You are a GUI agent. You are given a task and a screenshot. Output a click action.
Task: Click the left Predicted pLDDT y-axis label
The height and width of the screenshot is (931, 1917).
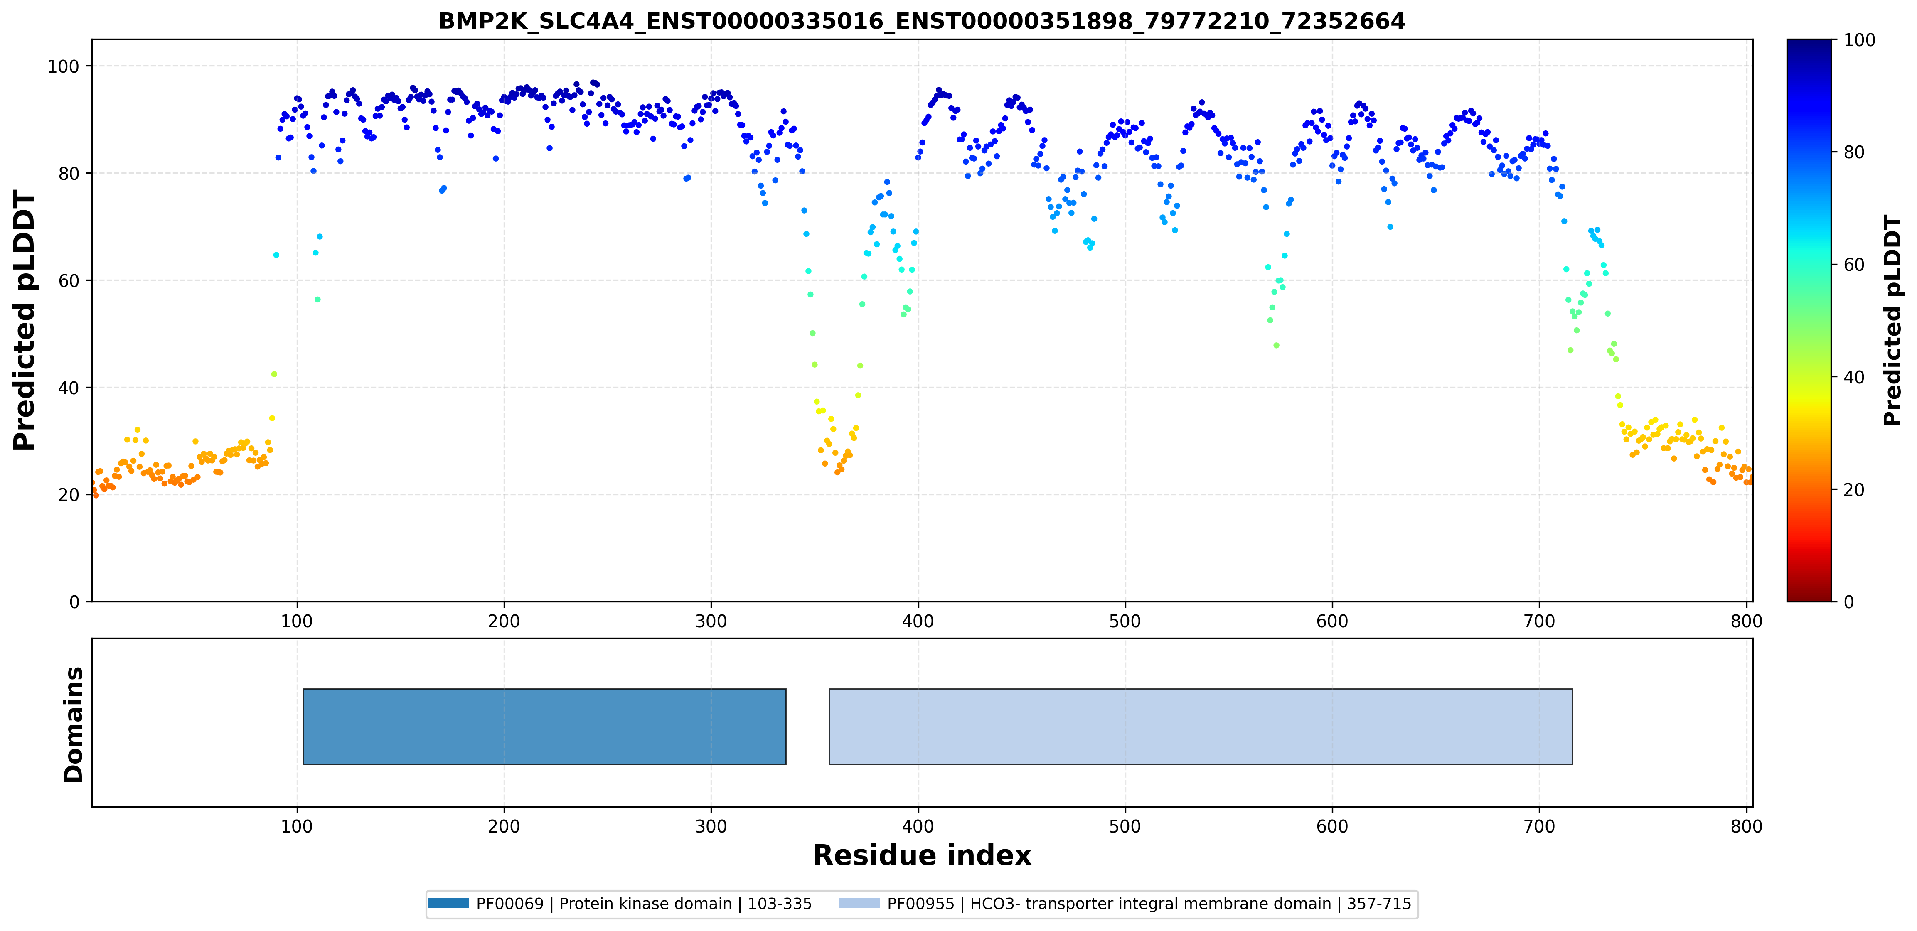click(24, 320)
